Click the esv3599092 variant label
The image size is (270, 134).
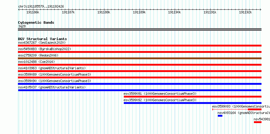pos(160,100)
